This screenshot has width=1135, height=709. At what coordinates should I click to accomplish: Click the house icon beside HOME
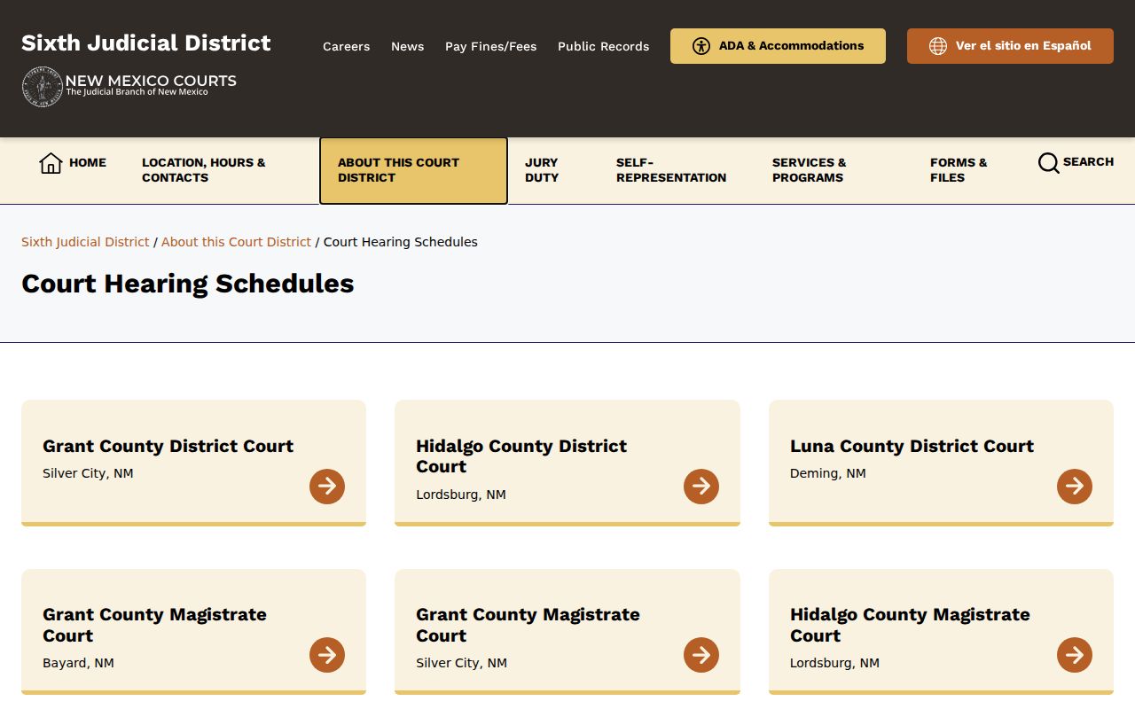coord(51,163)
